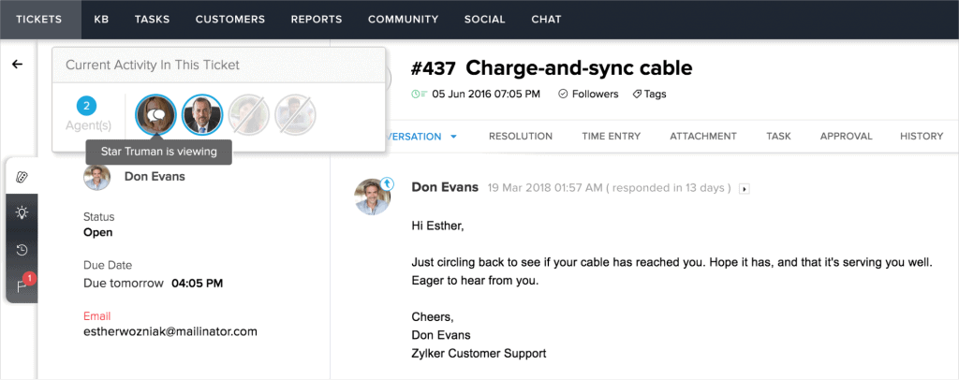Click the Due tomorrow 04:05 PM field
Screen dimensions: 959x380
(x=153, y=284)
